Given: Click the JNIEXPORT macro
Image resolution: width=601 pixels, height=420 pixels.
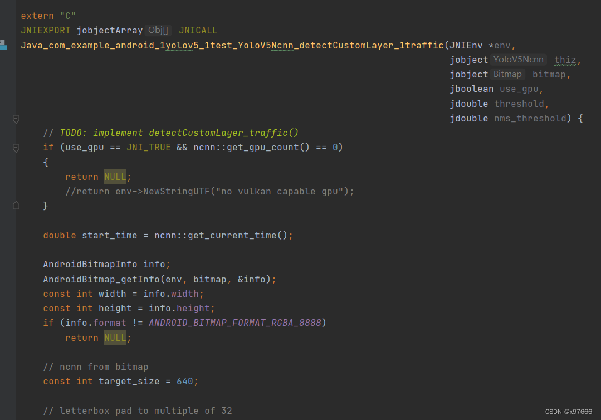Looking at the screenshot, I should coord(46,31).
